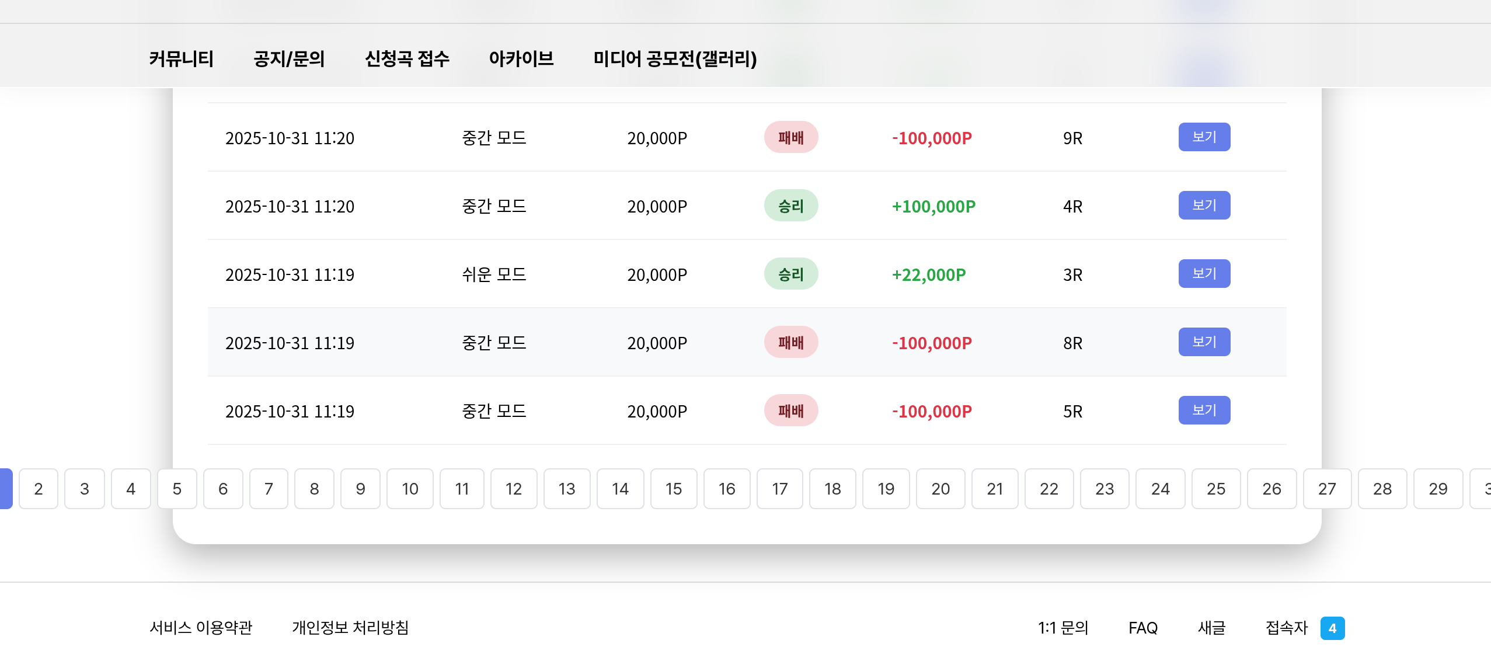Open the 1:1 문의 link
Screen dimensions: 1491x668
[1063, 628]
